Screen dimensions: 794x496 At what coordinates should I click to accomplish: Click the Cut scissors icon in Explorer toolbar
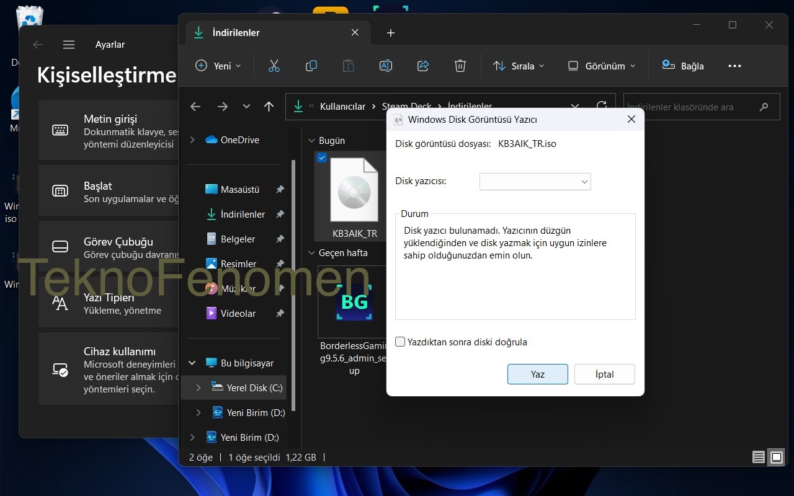pos(274,66)
